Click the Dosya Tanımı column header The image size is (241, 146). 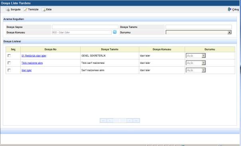pos(110,49)
